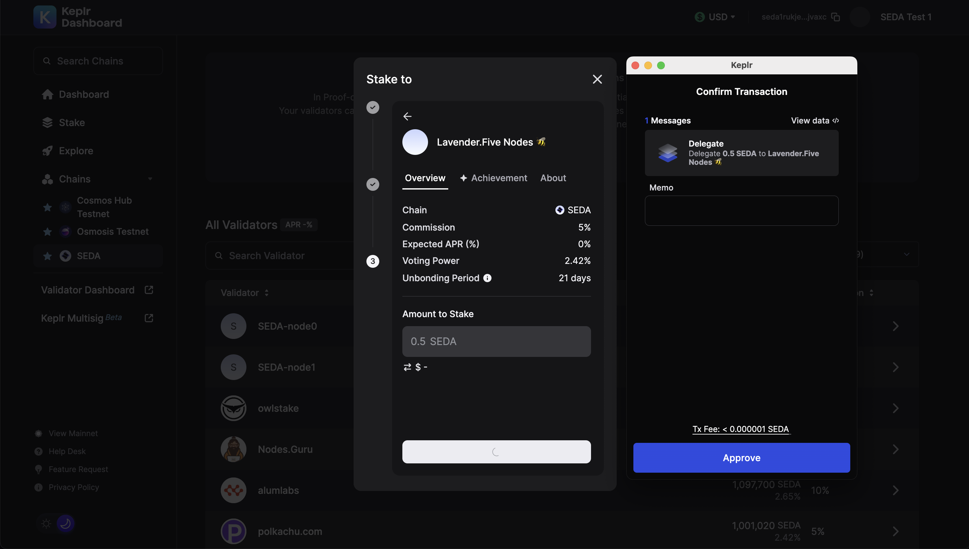Click the Tx Fee link
The height and width of the screenshot is (549, 969).
pyautogui.click(x=741, y=429)
